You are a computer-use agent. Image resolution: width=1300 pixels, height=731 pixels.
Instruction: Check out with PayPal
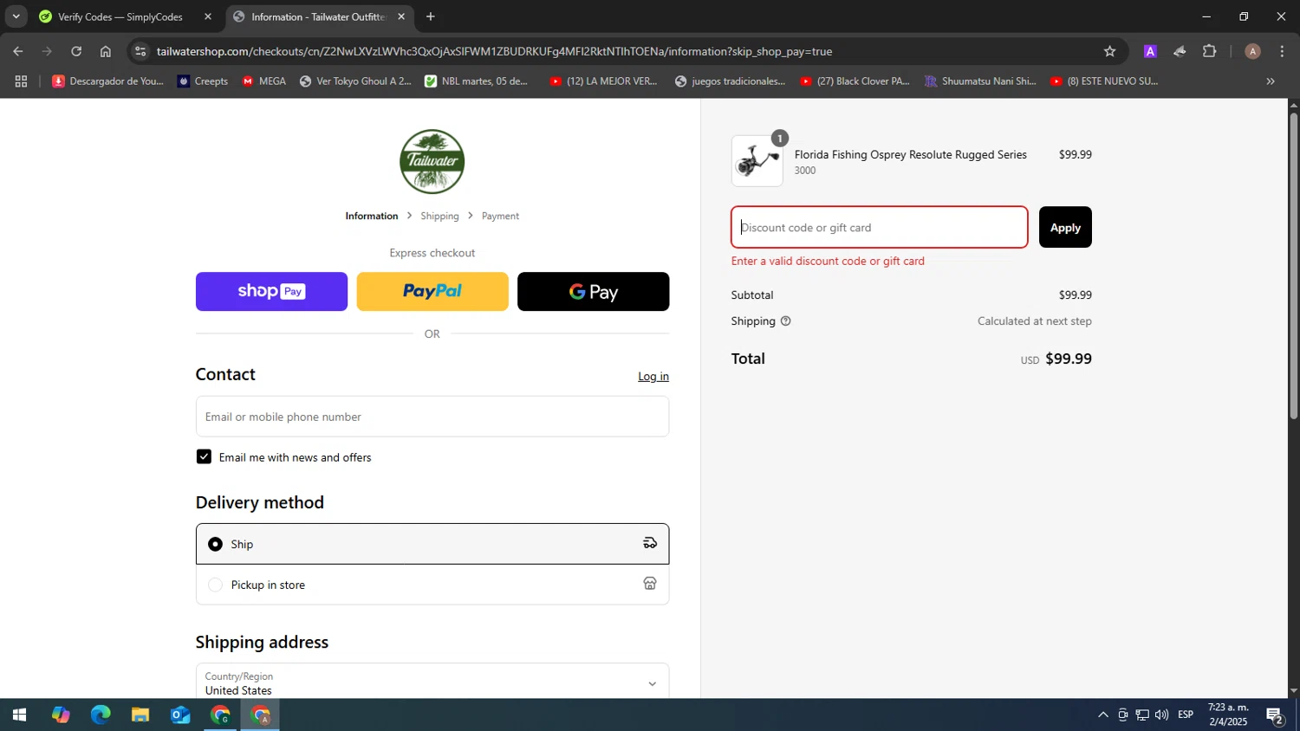[432, 291]
